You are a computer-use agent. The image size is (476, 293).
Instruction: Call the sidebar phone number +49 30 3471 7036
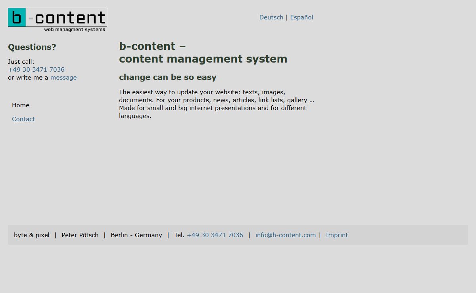[36, 70]
